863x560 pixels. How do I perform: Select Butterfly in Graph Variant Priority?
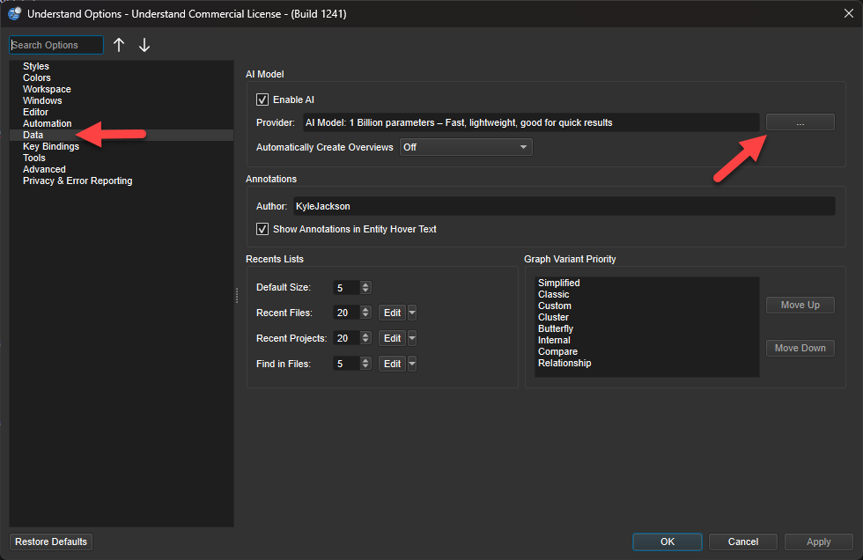tap(556, 328)
